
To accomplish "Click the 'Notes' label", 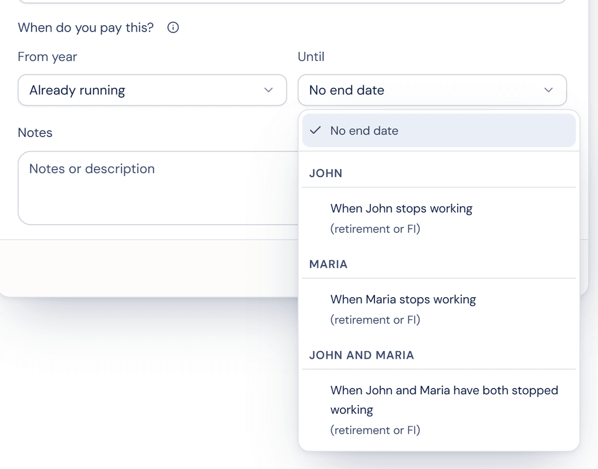I will coord(35,133).
